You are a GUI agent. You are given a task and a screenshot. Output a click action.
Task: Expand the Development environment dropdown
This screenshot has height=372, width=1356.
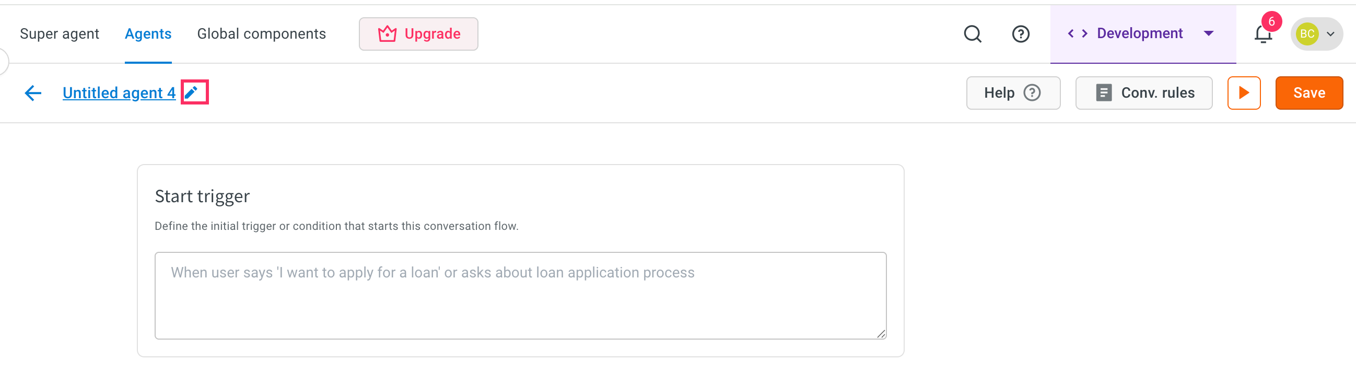(1209, 33)
